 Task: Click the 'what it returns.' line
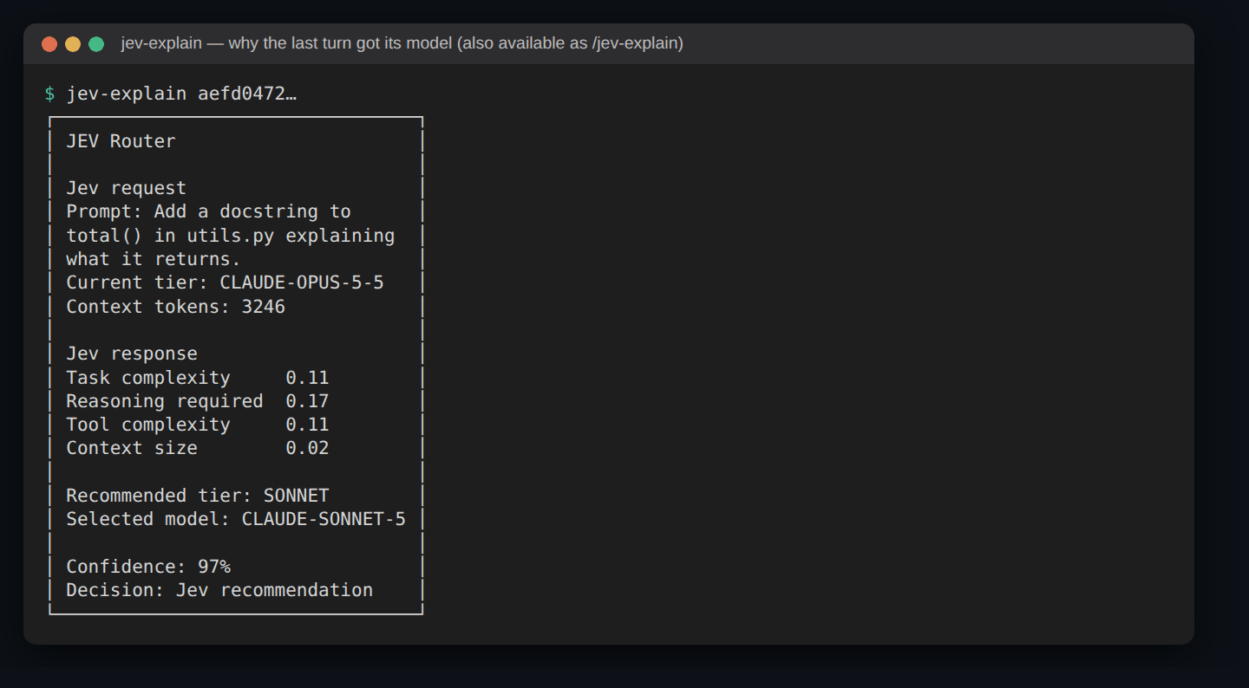(x=154, y=259)
